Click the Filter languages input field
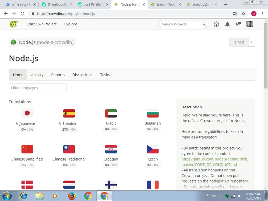Viewport: 268px width, 201px height. [x=38, y=88]
